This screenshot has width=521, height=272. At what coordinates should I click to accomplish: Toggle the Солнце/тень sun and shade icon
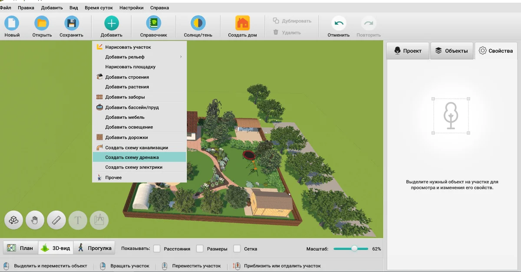(x=198, y=23)
